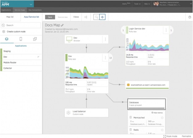This screenshot has width=193, height=138.
Task: Enter Kiosk mode
Action: 172,136
